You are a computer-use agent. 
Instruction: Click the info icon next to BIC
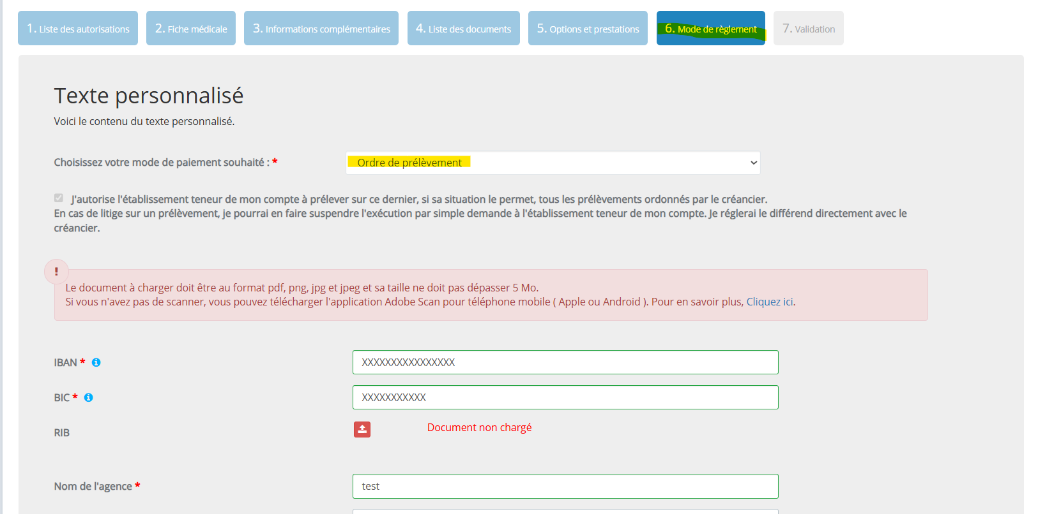point(89,397)
